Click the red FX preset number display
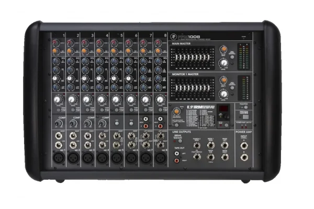The height and width of the screenshot is (209, 314). (223, 109)
